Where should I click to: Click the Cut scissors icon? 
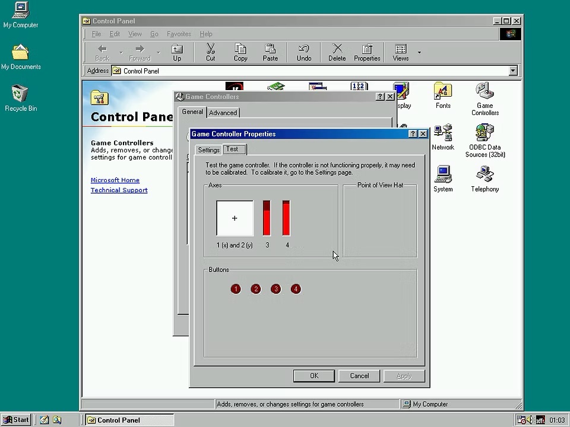[210, 53]
